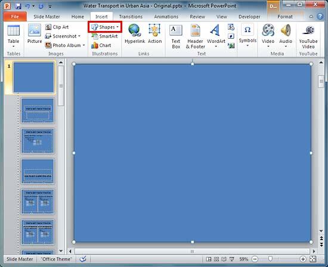Open the dropdown next to Undo
The width and height of the screenshot is (328, 267).
[x=33, y=7]
